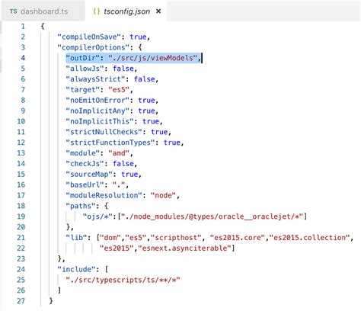
Task: Click the "ojs/*" key on line 19
Action: pyautogui.click(x=97, y=216)
